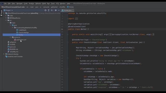Click the src breadcrumb

pos(27,7)
